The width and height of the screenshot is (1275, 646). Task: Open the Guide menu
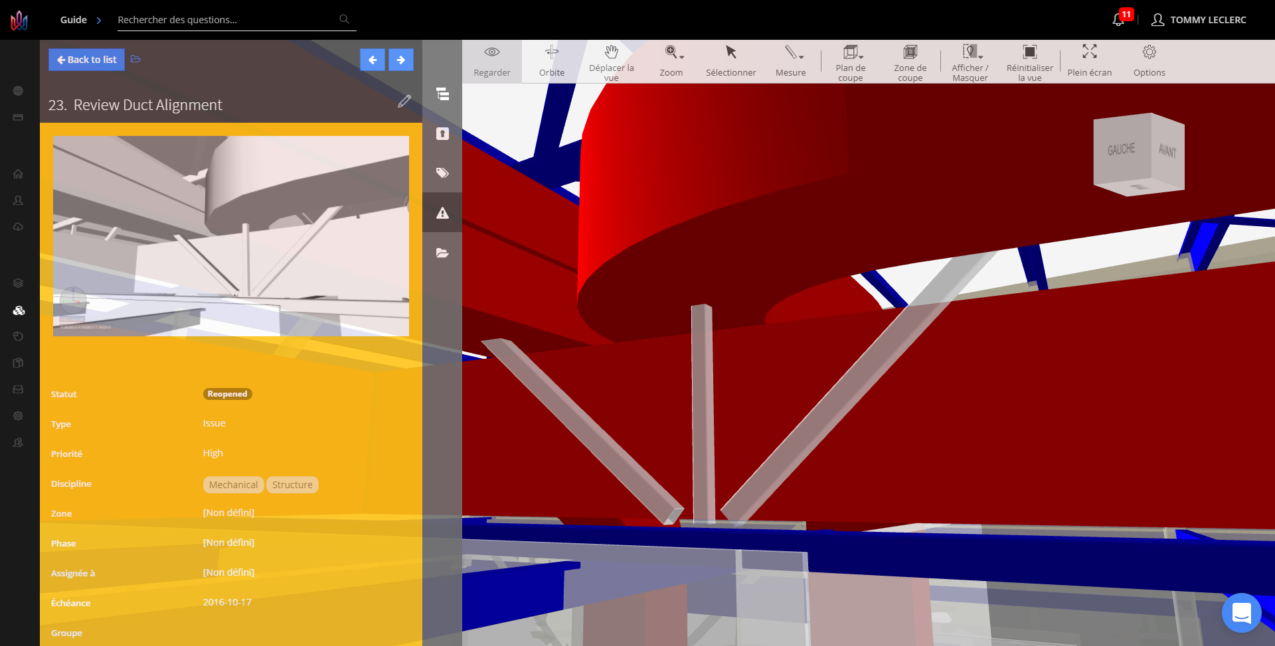click(74, 20)
